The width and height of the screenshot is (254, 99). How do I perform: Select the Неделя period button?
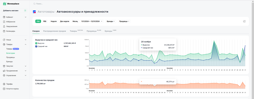click(54, 21)
